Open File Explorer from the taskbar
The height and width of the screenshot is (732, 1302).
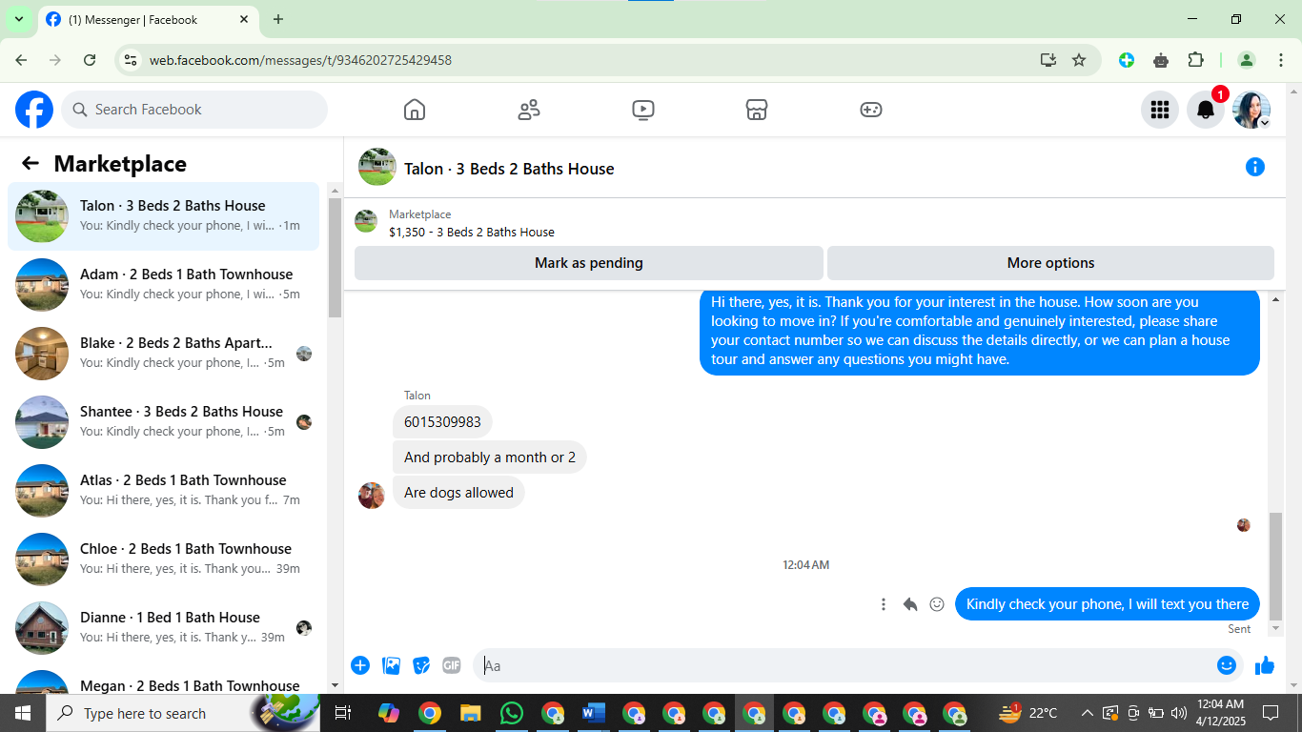point(471,713)
